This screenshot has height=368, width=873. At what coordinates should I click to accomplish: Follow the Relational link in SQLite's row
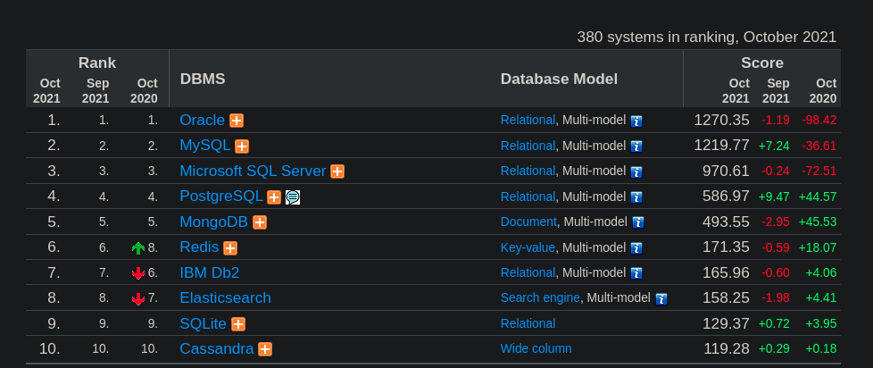tap(528, 323)
